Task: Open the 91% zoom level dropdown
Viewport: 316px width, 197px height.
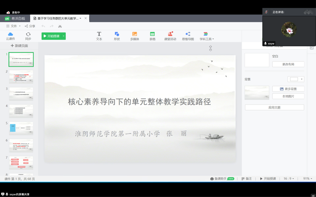Action: tap(307, 179)
